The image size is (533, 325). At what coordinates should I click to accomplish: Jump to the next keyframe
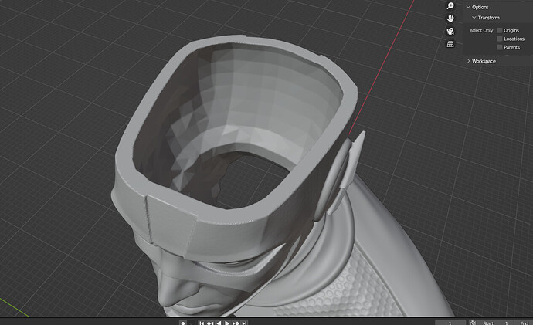click(x=236, y=323)
